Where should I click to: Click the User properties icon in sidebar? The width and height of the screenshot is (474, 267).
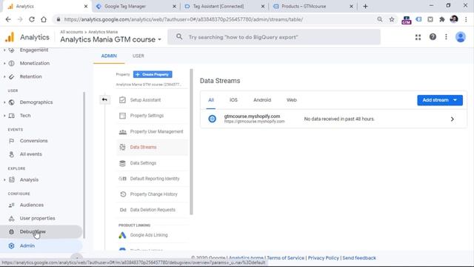(12, 218)
